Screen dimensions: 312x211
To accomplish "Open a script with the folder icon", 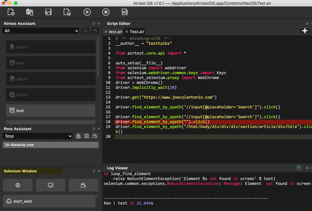I will tap(30, 12).
